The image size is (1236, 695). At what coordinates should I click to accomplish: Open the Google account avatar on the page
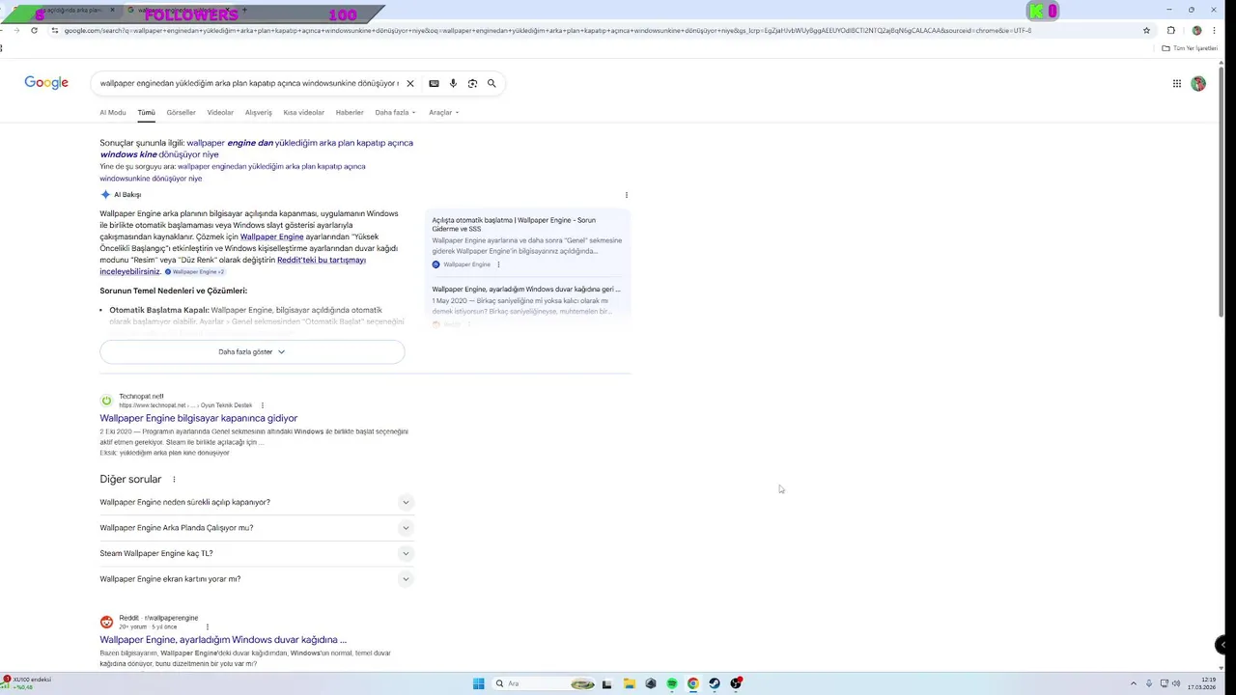pos(1198,83)
